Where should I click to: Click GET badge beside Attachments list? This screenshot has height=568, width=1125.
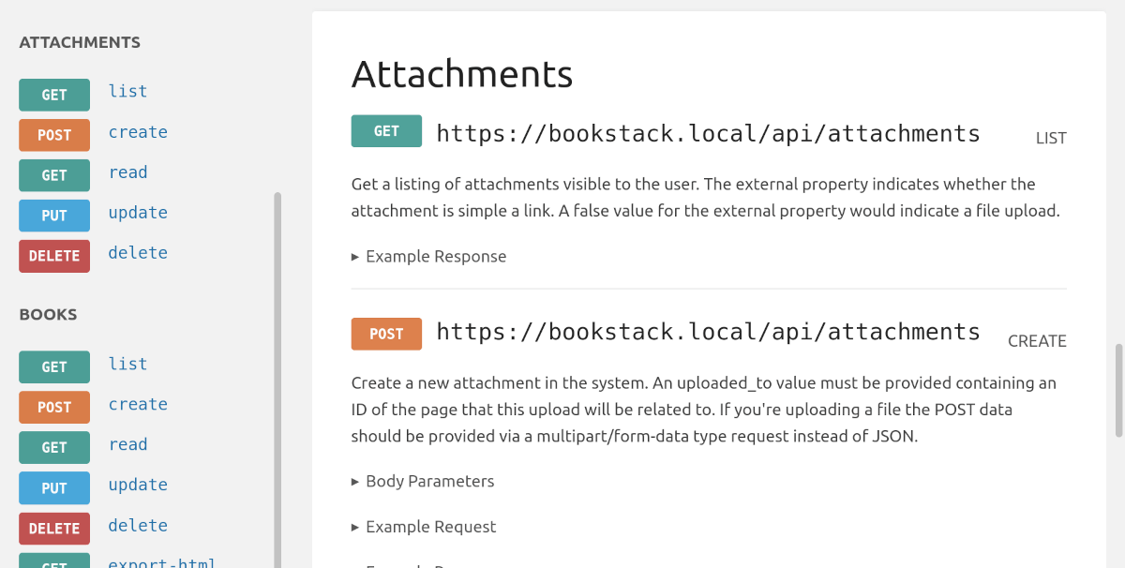point(54,95)
